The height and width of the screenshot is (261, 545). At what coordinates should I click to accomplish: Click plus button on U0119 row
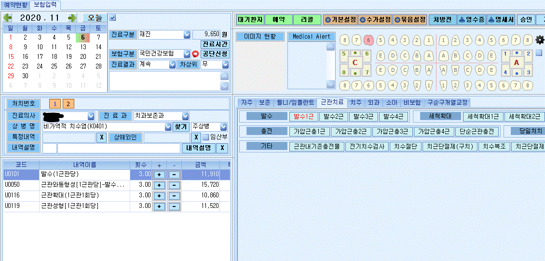[159, 206]
